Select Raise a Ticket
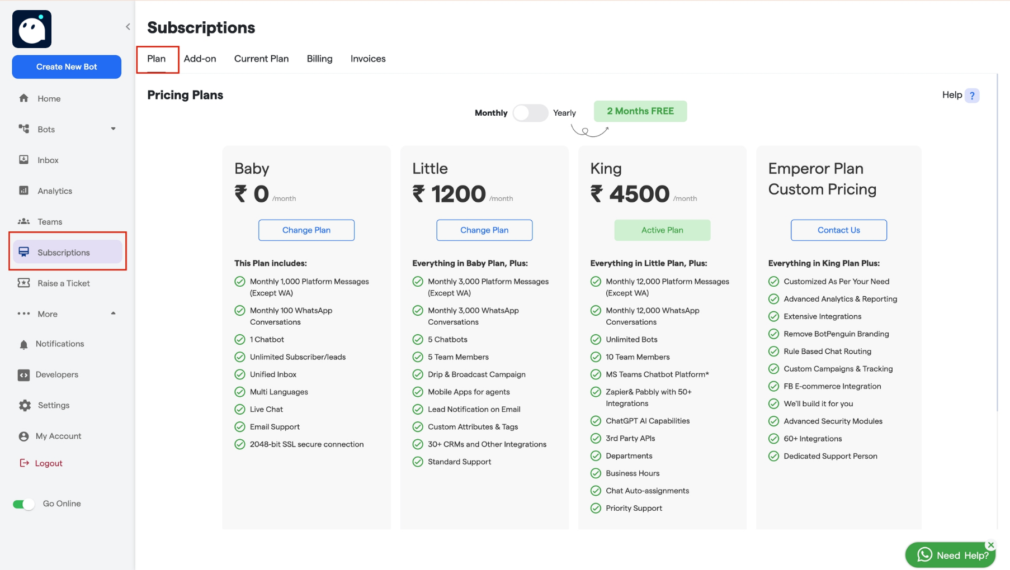This screenshot has height=570, width=1010. 63,283
